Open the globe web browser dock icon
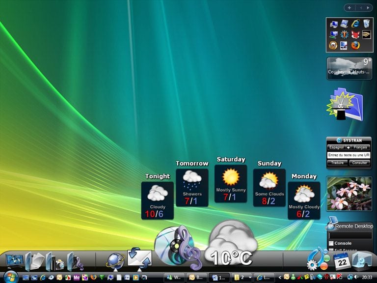The width and height of the screenshot is (377, 283). [x=115, y=261]
